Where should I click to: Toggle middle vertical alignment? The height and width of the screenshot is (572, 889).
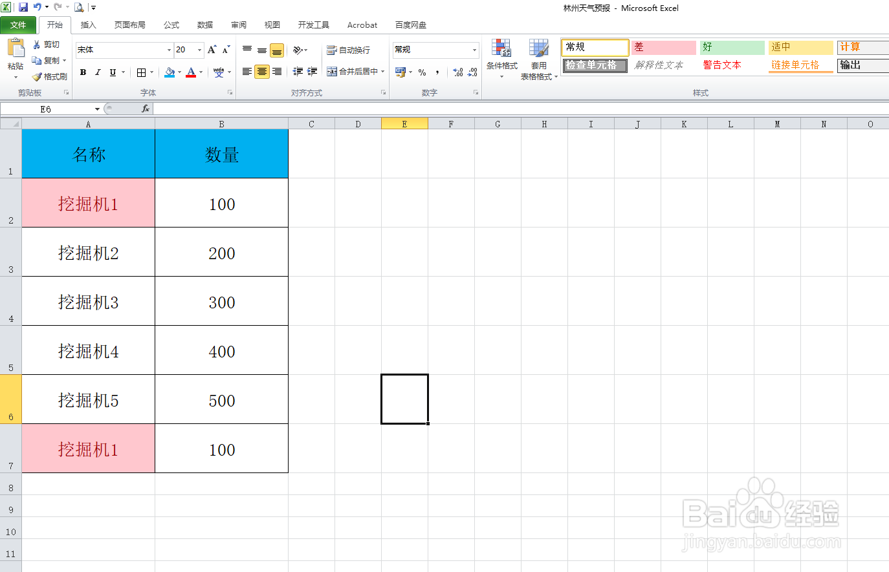point(262,50)
